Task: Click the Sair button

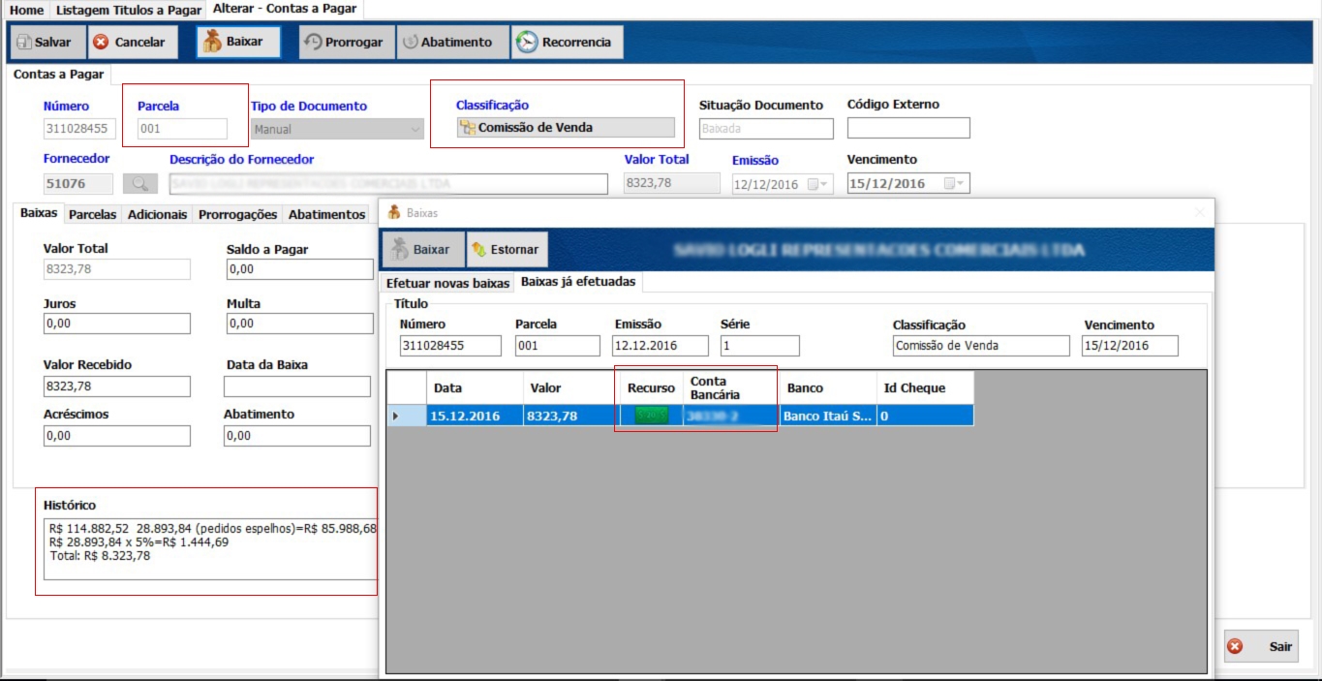Action: coord(1260,647)
